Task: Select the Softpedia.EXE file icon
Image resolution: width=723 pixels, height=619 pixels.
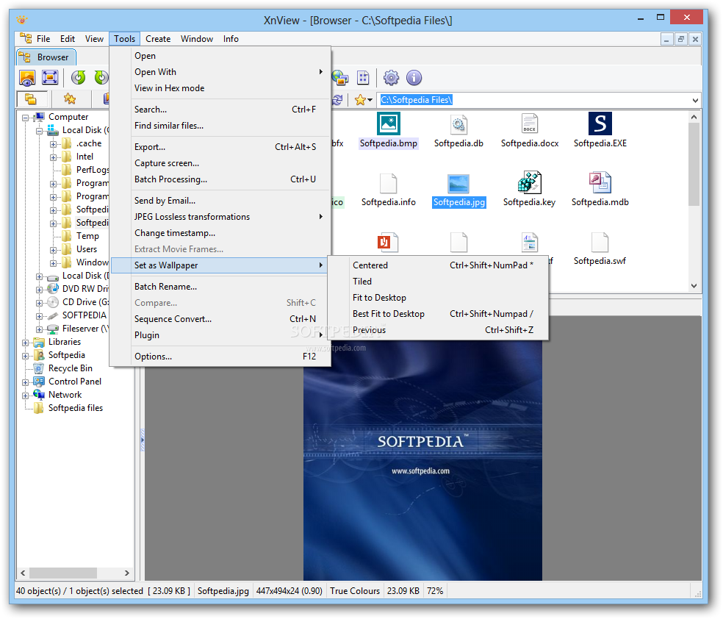Action: coord(600,124)
